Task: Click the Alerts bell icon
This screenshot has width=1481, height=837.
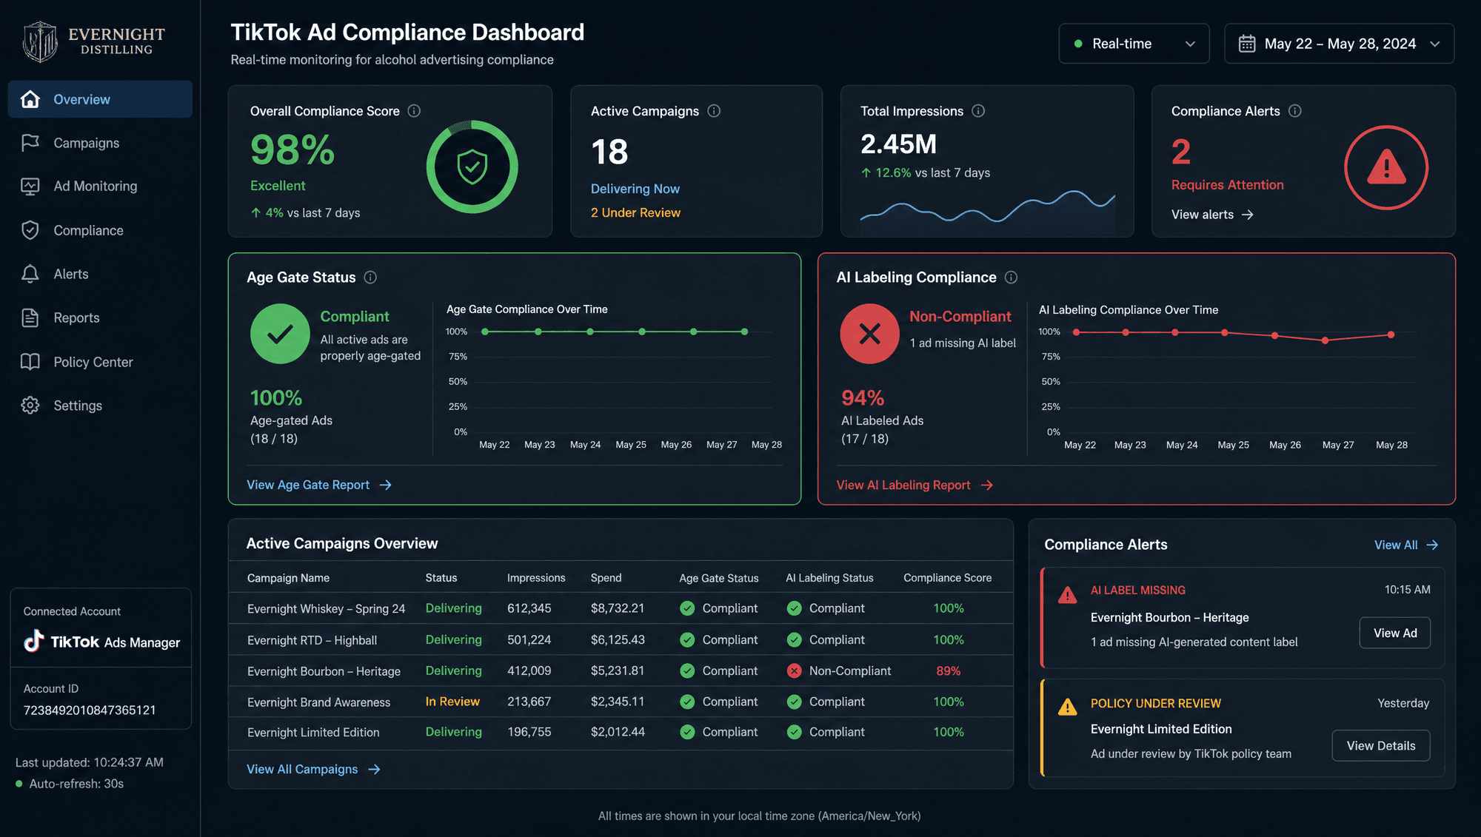Action: [30, 274]
